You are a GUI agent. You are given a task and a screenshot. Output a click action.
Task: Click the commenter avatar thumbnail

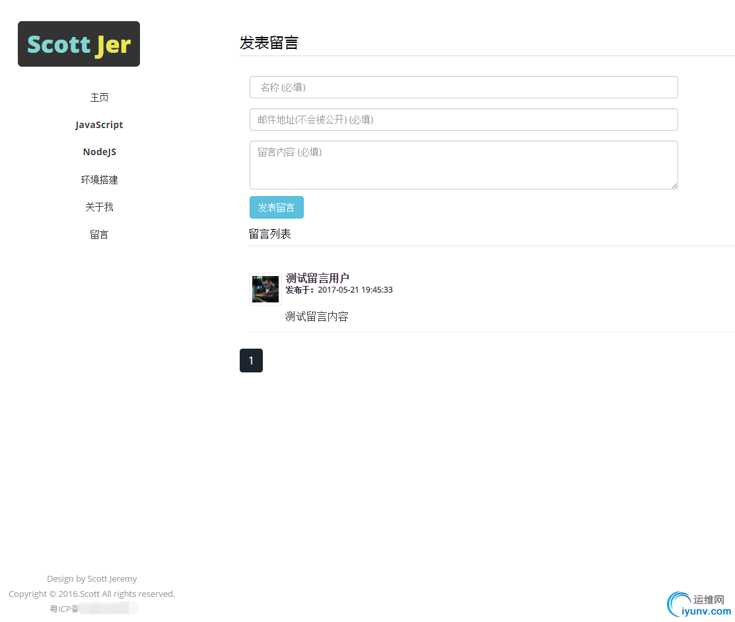click(265, 289)
